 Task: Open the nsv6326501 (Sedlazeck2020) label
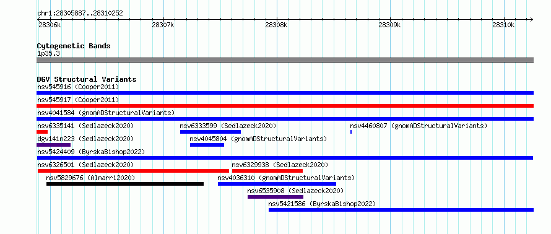[x=85, y=165]
